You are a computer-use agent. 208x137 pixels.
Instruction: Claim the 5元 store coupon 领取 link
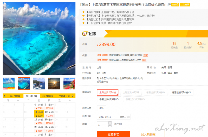pos(144,60)
